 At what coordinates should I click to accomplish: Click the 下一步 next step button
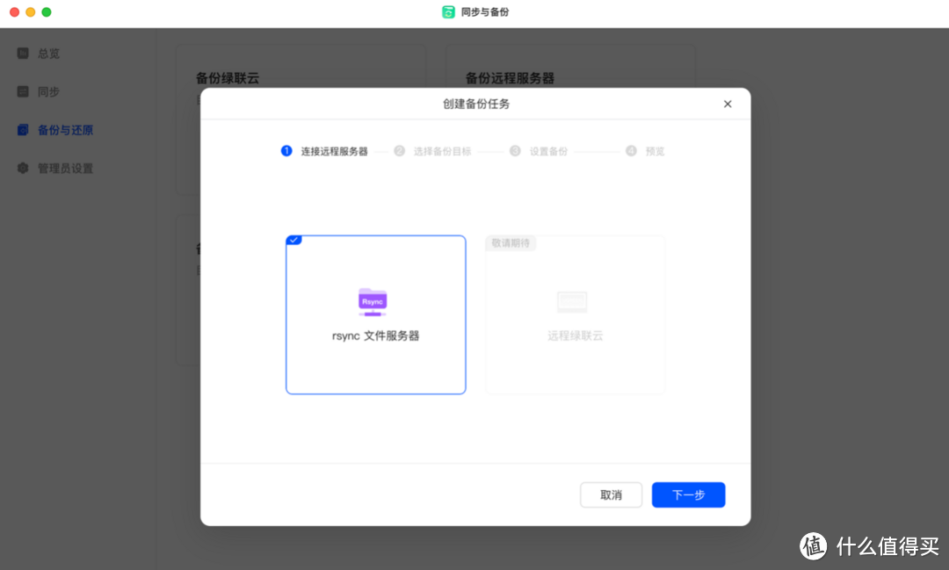(x=688, y=494)
